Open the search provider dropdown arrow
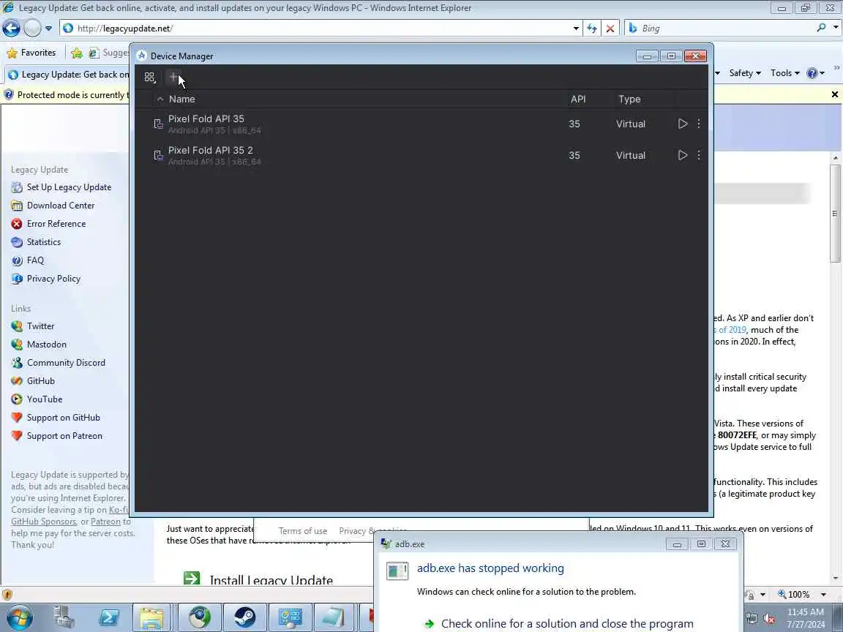The image size is (843, 632). (x=836, y=27)
